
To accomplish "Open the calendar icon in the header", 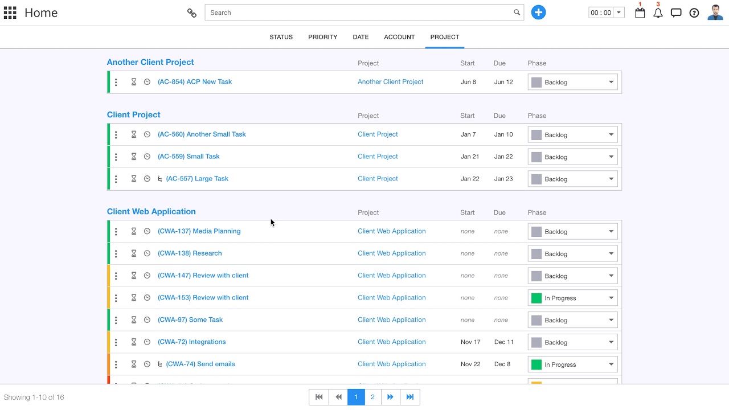I will [640, 13].
